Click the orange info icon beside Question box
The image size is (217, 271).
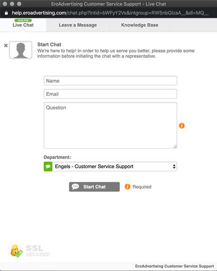182,126
